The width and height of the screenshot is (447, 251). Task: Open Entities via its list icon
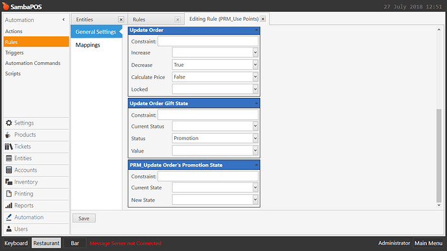tap(9, 158)
